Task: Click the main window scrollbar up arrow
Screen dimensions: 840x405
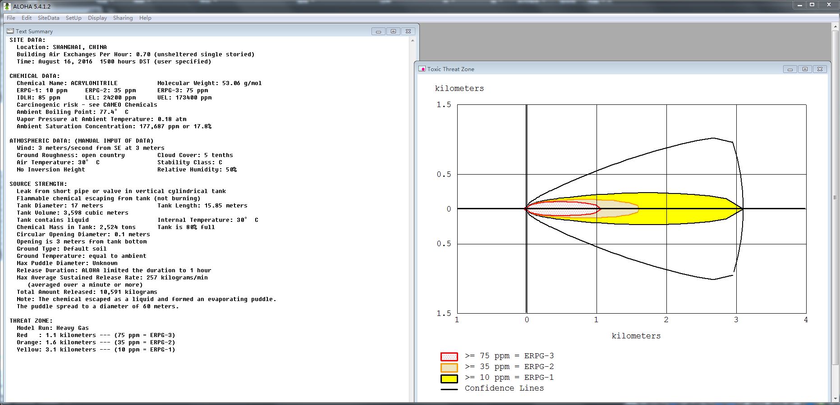Action: 835,27
